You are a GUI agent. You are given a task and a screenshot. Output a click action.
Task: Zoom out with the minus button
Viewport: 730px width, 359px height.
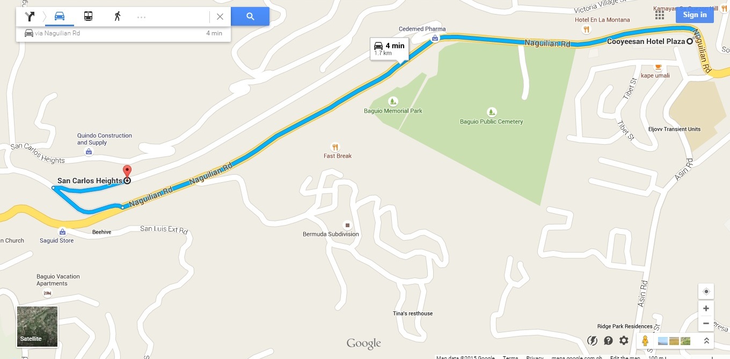706,323
